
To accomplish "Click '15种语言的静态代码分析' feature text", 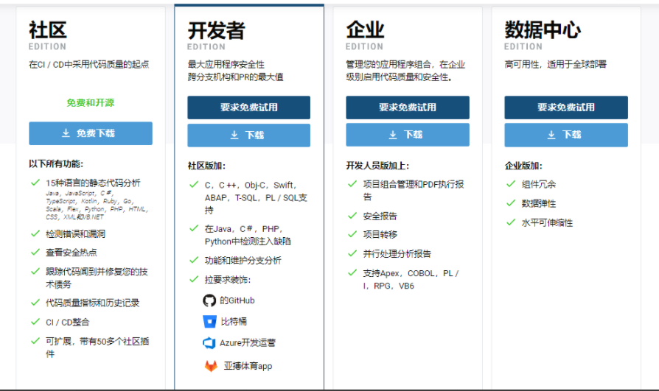I will point(93,183).
